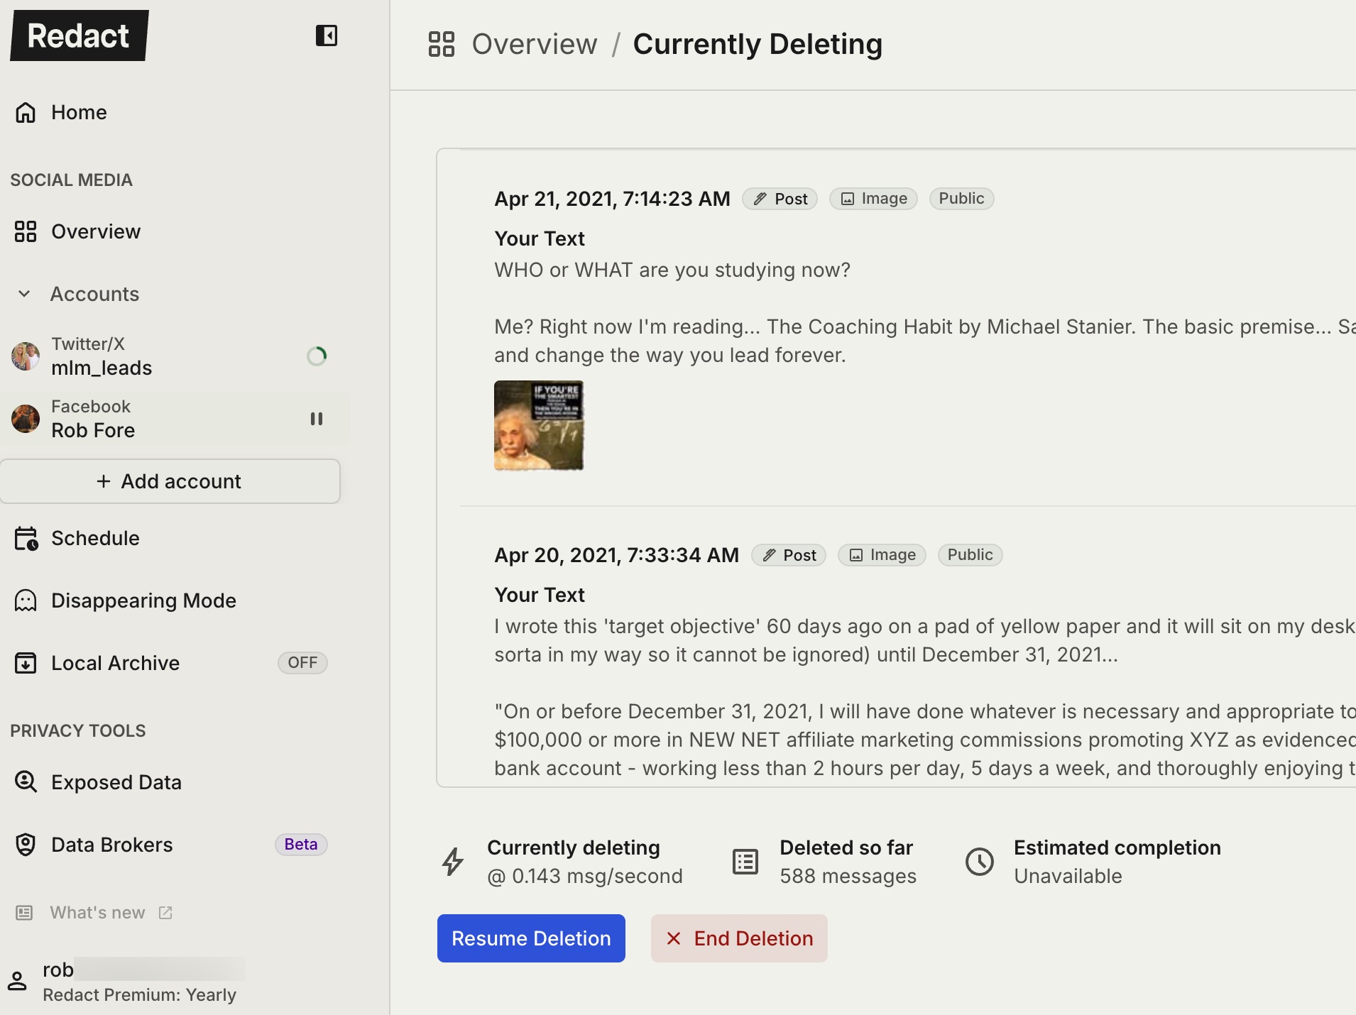Click What's new external link icon
1356x1015 pixels.
[165, 913]
